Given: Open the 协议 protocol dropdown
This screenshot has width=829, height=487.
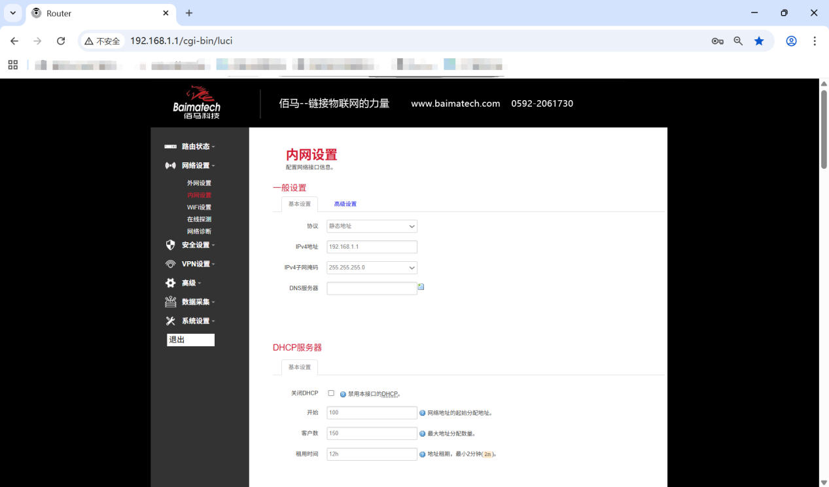Looking at the screenshot, I should 372,226.
